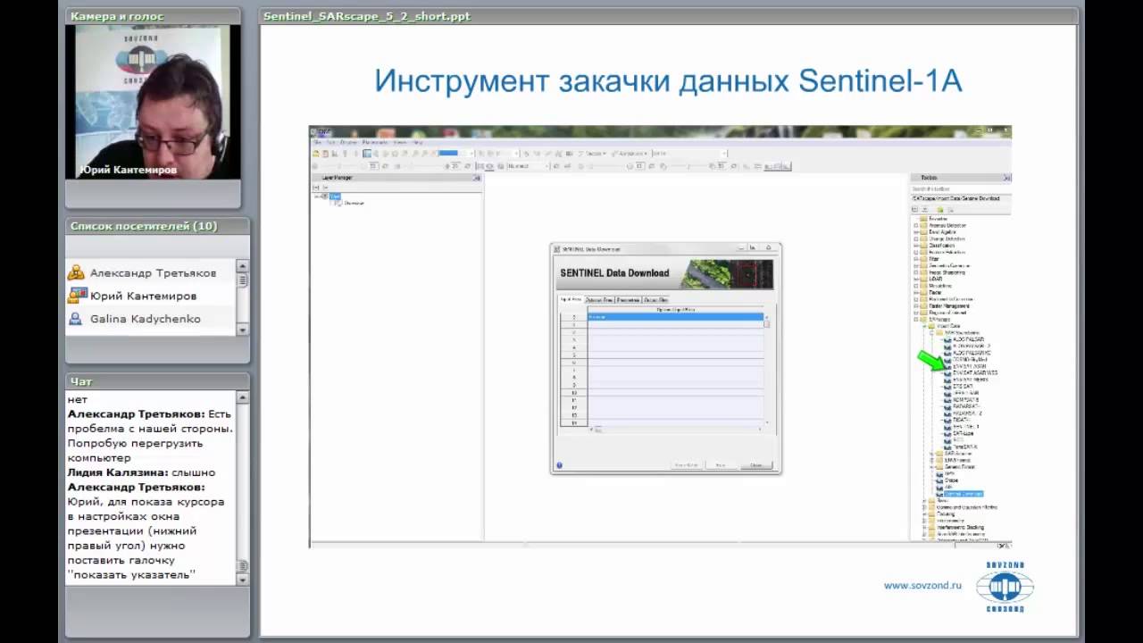Click the chat scroll-up arrow
1143x643 pixels.
point(242,397)
